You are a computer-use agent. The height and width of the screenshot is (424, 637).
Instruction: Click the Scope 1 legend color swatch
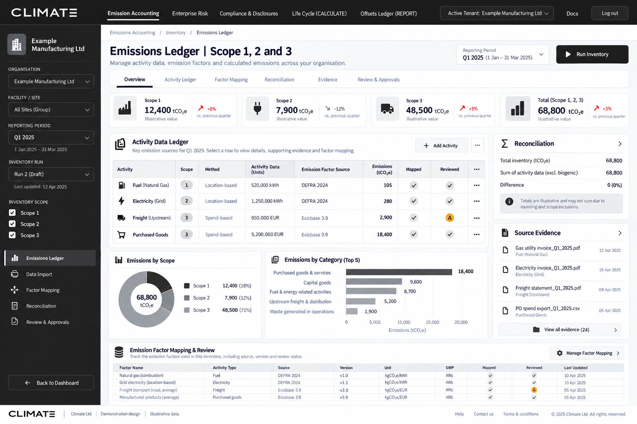pyautogui.click(x=187, y=286)
